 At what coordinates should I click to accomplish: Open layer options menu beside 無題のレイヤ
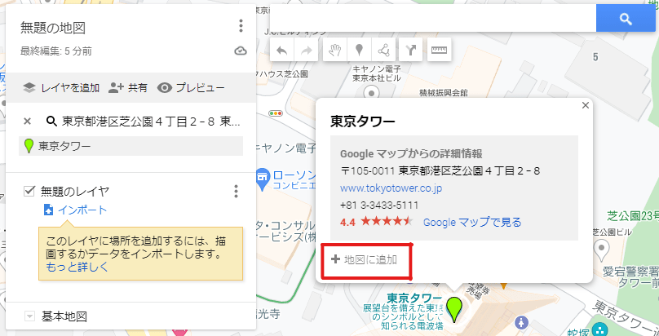click(236, 191)
